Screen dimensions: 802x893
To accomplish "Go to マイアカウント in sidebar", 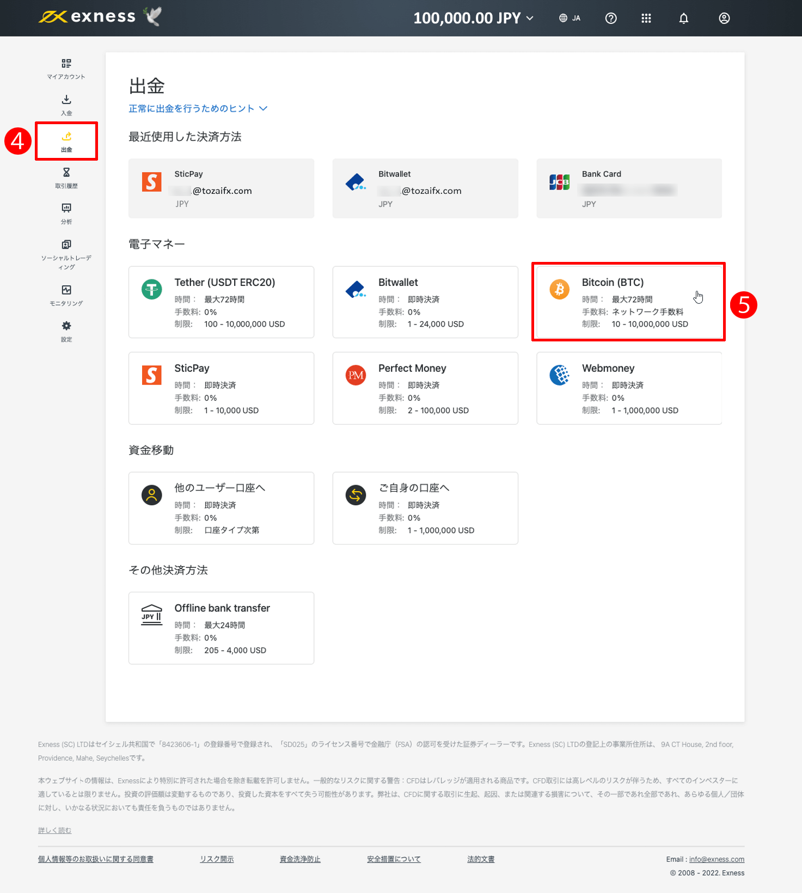I will pos(66,69).
